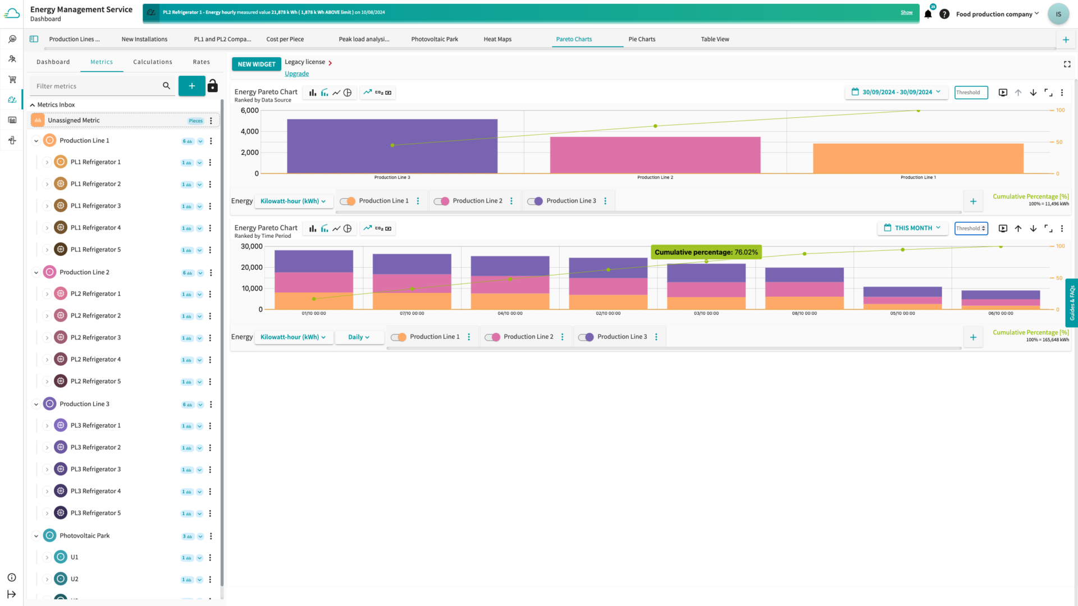Move bottom Pareto widget down
This screenshot has width=1078, height=606.
click(1033, 228)
